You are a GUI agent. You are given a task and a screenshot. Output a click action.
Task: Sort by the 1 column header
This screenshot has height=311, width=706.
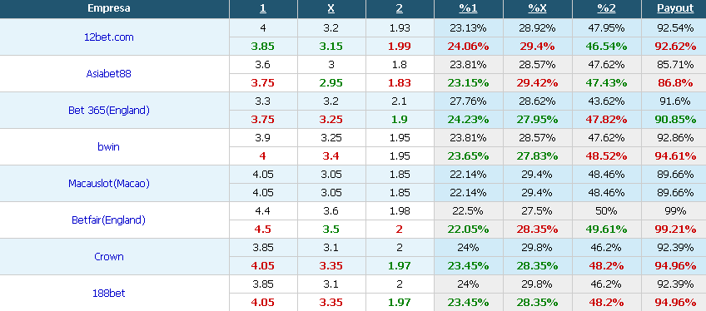(263, 8)
